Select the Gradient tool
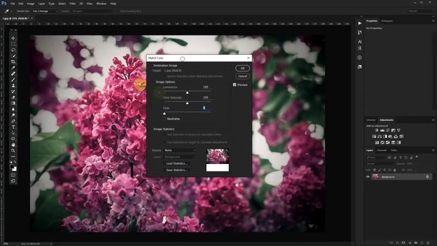This screenshot has height=246, width=437. (13, 103)
